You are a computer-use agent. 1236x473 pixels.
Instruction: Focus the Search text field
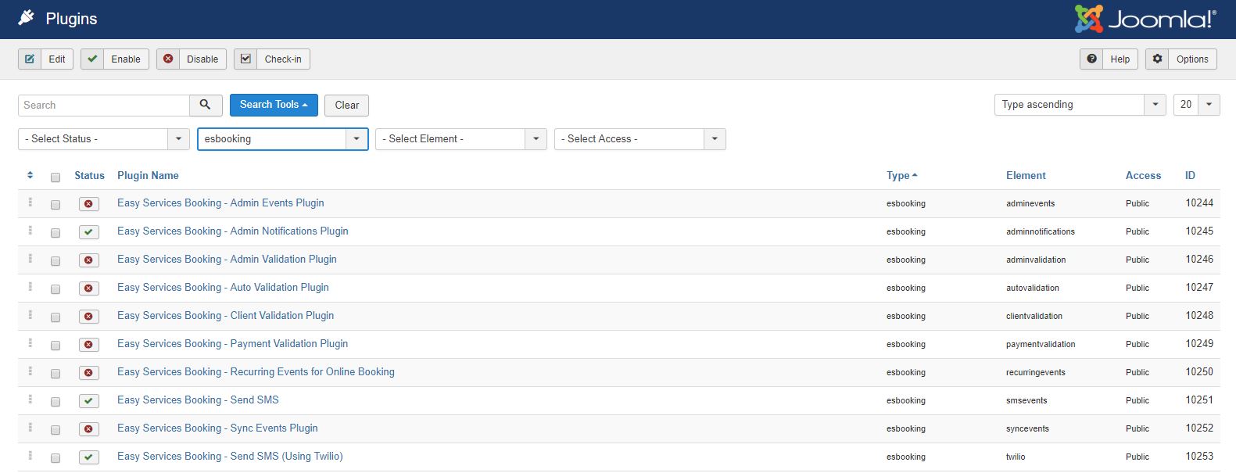tap(104, 106)
